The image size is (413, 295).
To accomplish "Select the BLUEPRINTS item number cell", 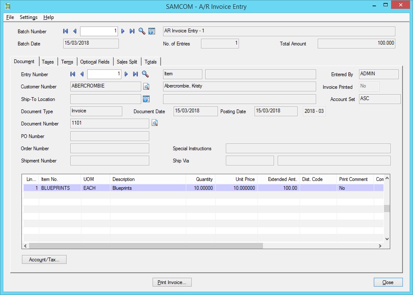I will [60, 188].
